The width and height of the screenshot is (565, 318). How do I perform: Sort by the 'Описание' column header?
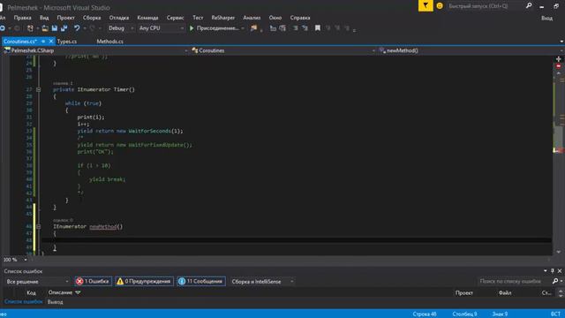coord(61,292)
